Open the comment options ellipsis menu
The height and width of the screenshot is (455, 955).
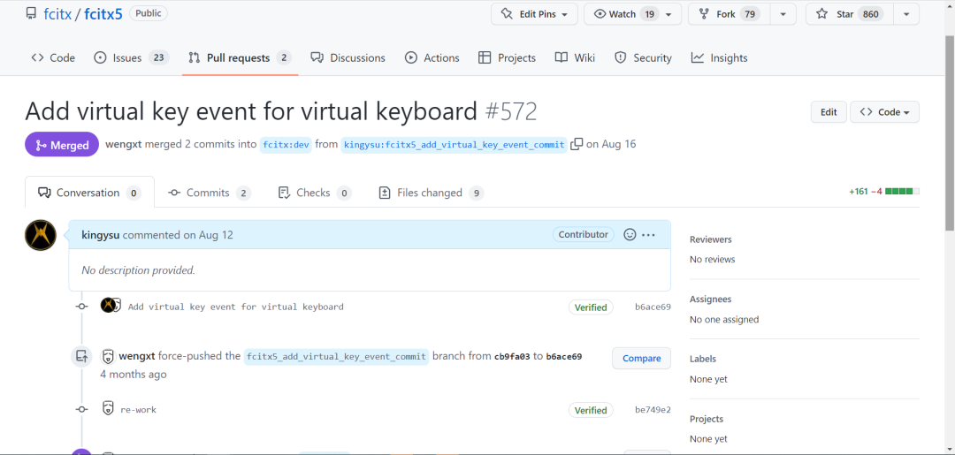point(649,235)
